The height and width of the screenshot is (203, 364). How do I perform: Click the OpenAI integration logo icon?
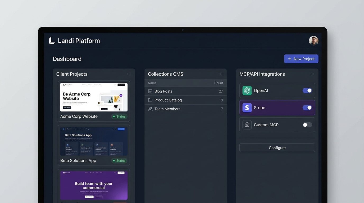247,90
